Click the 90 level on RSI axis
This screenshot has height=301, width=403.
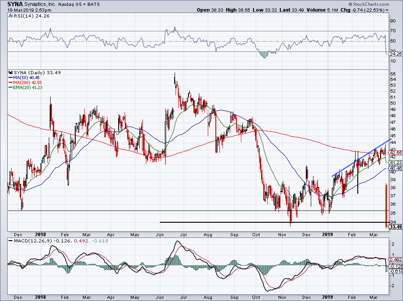393,21
